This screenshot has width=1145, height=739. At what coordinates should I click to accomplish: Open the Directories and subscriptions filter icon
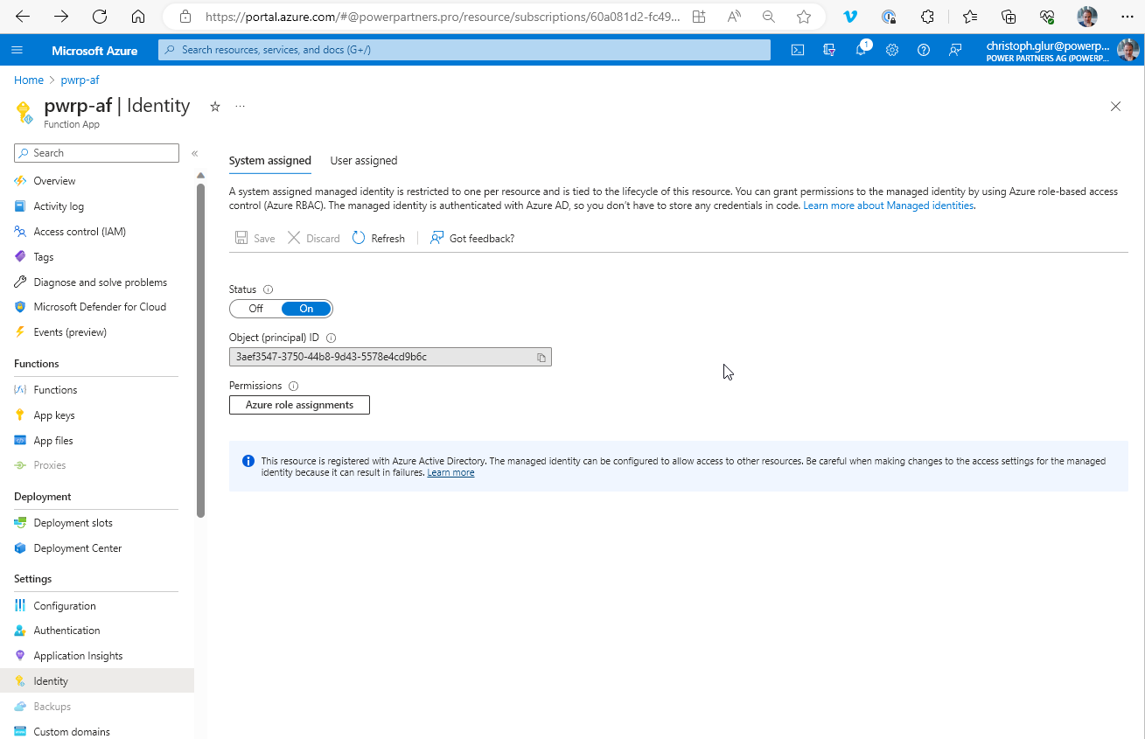829,50
